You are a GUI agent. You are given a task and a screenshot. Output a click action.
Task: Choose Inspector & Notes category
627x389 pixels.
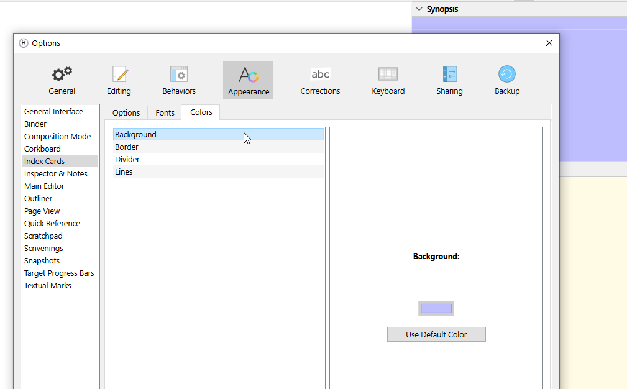(56, 174)
